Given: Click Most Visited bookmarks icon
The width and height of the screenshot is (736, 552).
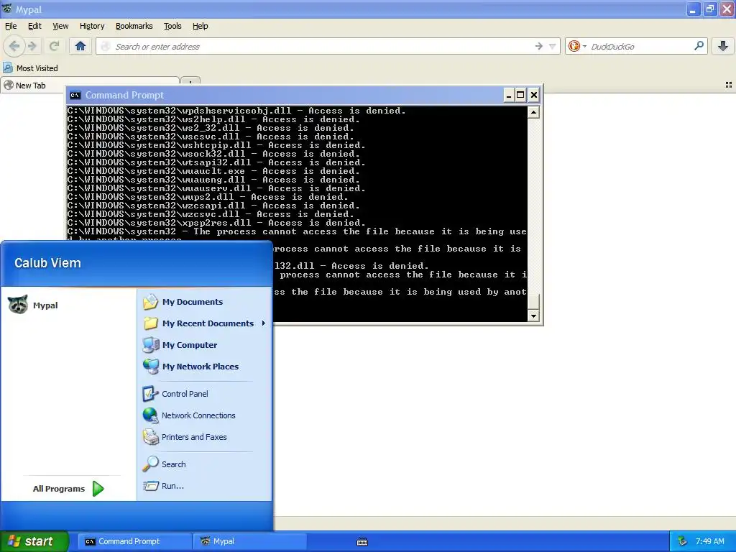Looking at the screenshot, I should click(x=8, y=68).
